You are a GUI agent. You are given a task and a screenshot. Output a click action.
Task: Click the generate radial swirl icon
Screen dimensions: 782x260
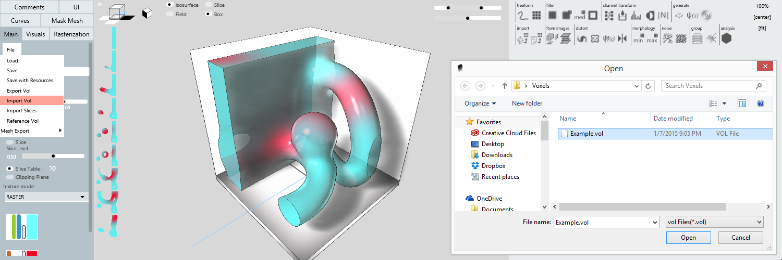point(706,15)
